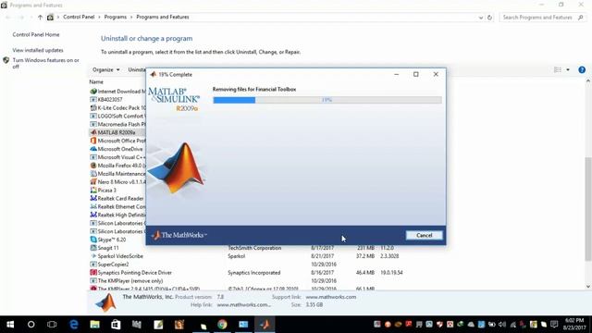Select LOGO!Soft Comfort entry
This screenshot has height=333, width=592.
117,117
